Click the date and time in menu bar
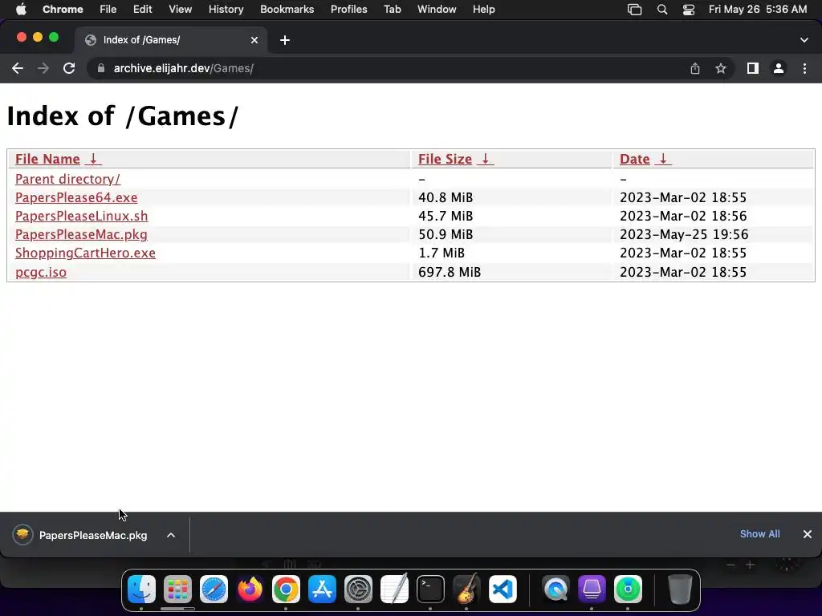 coord(758,10)
